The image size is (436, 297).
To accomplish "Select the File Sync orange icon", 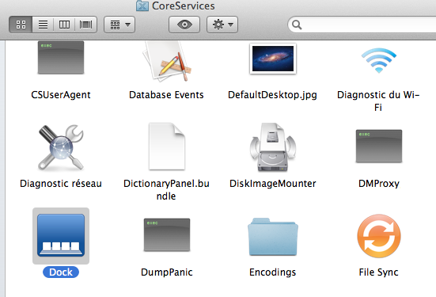I will 379,236.
